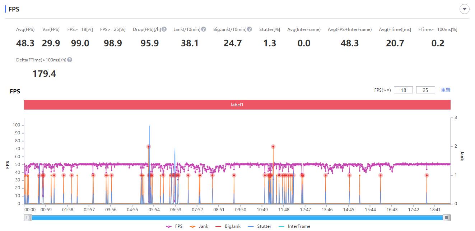475x231 pixels.
Task: Click help icon beside Drop(FPS)[/h]
Action: tap(164, 29)
